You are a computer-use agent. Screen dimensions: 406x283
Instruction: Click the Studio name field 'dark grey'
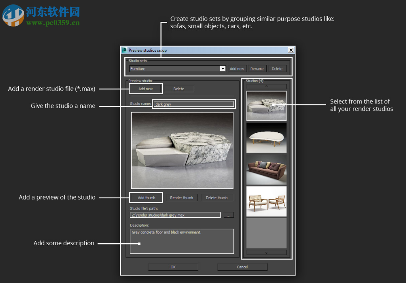tap(194, 104)
